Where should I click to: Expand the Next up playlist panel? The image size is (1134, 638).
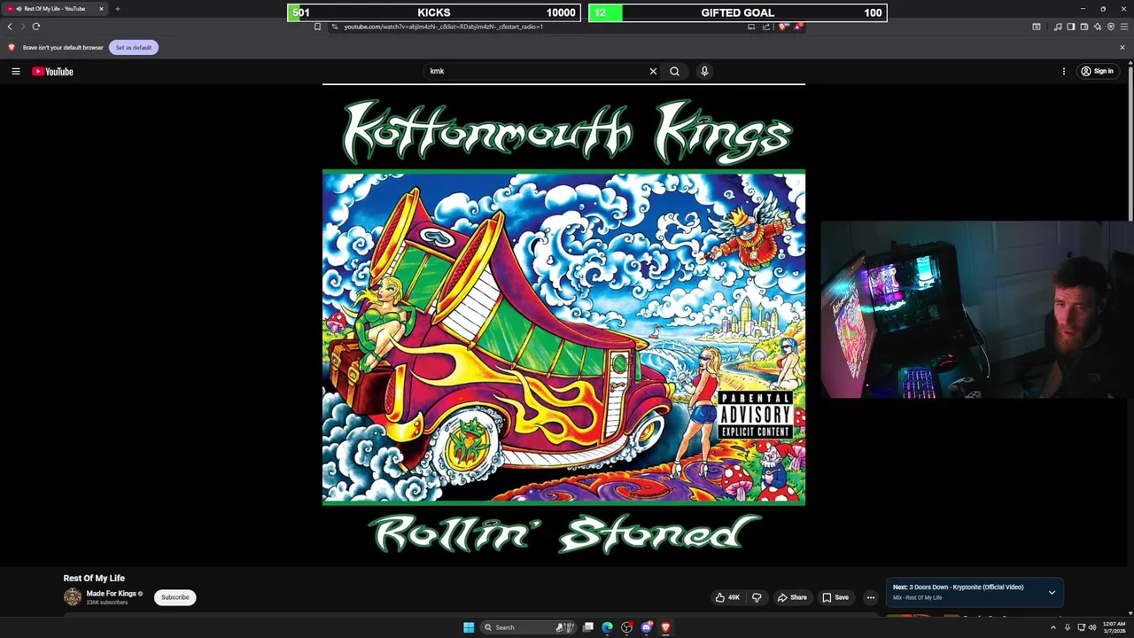coord(1052,592)
